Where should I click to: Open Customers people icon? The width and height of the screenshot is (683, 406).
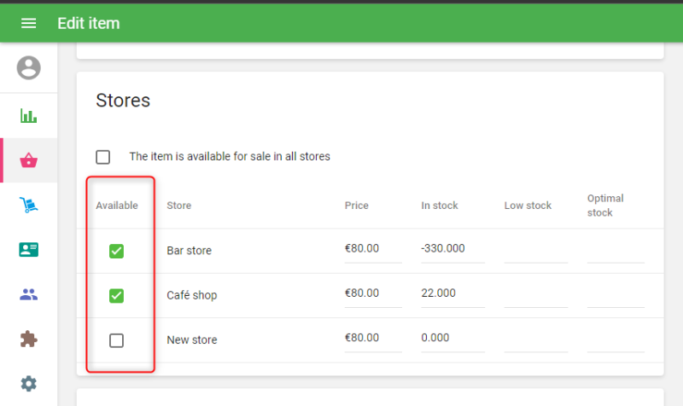tap(28, 295)
